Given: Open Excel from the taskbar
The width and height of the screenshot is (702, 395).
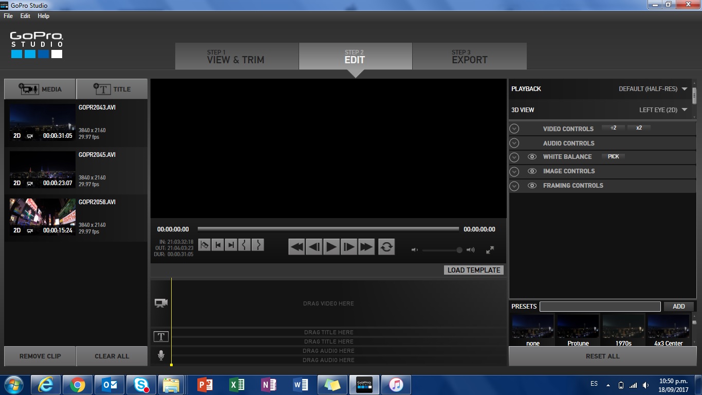Looking at the screenshot, I should pyautogui.click(x=237, y=385).
